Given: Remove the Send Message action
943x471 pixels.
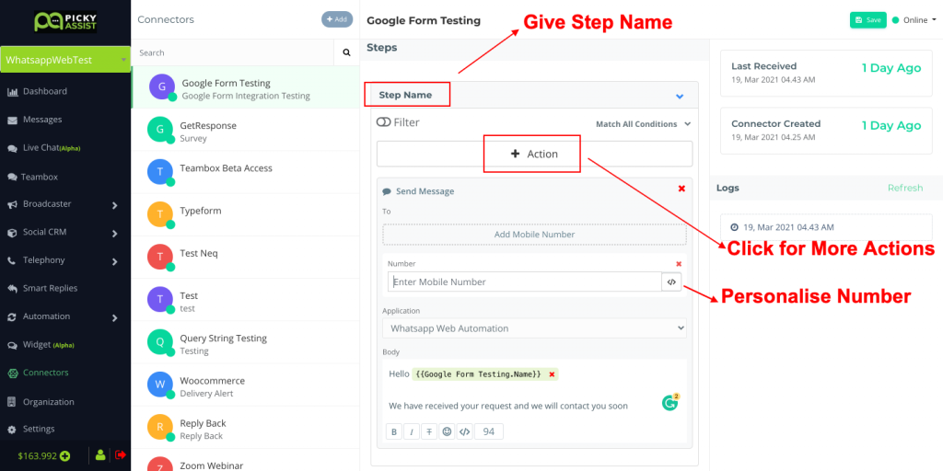Looking at the screenshot, I should 681,189.
